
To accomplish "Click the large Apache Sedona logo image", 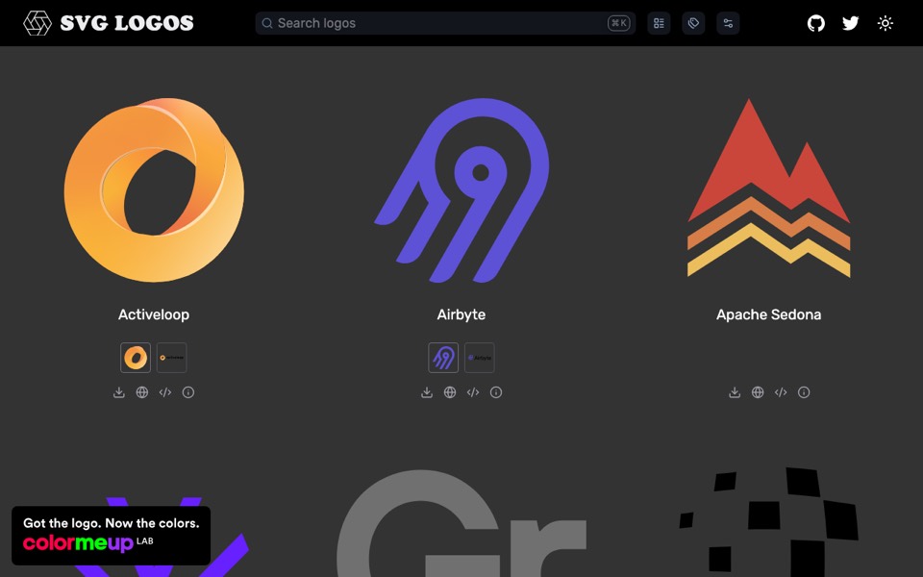I will click(769, 188).
